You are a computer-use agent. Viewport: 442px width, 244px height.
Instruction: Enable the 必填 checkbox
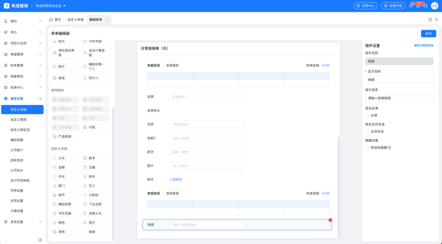click(367, 115)
